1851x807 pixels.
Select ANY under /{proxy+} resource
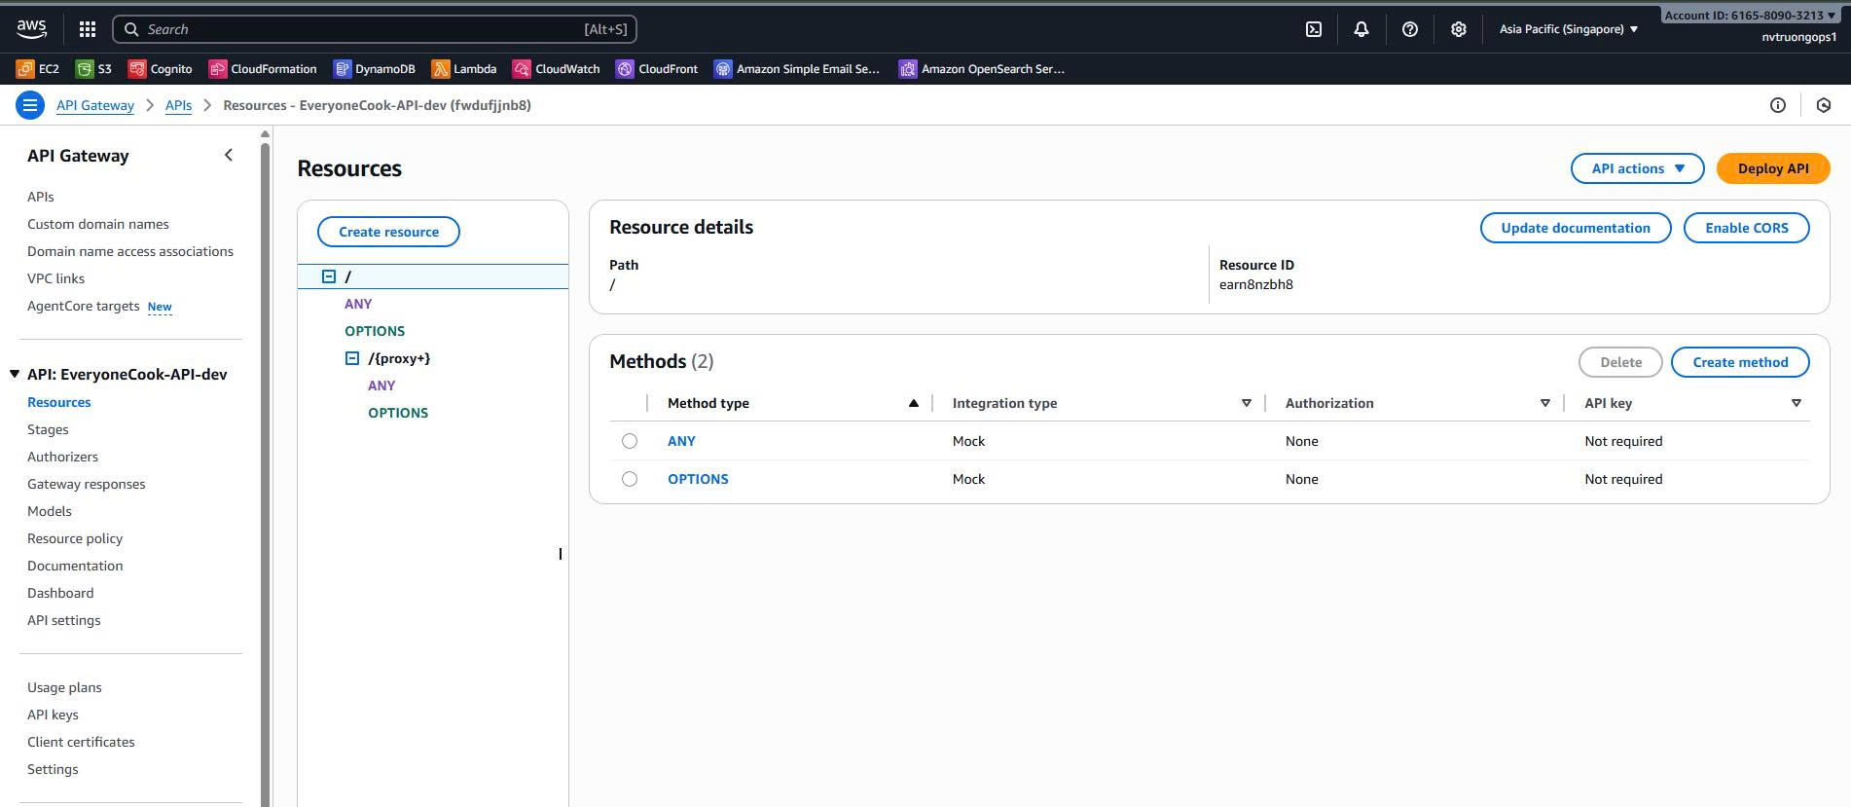click(x=381, y=385)
